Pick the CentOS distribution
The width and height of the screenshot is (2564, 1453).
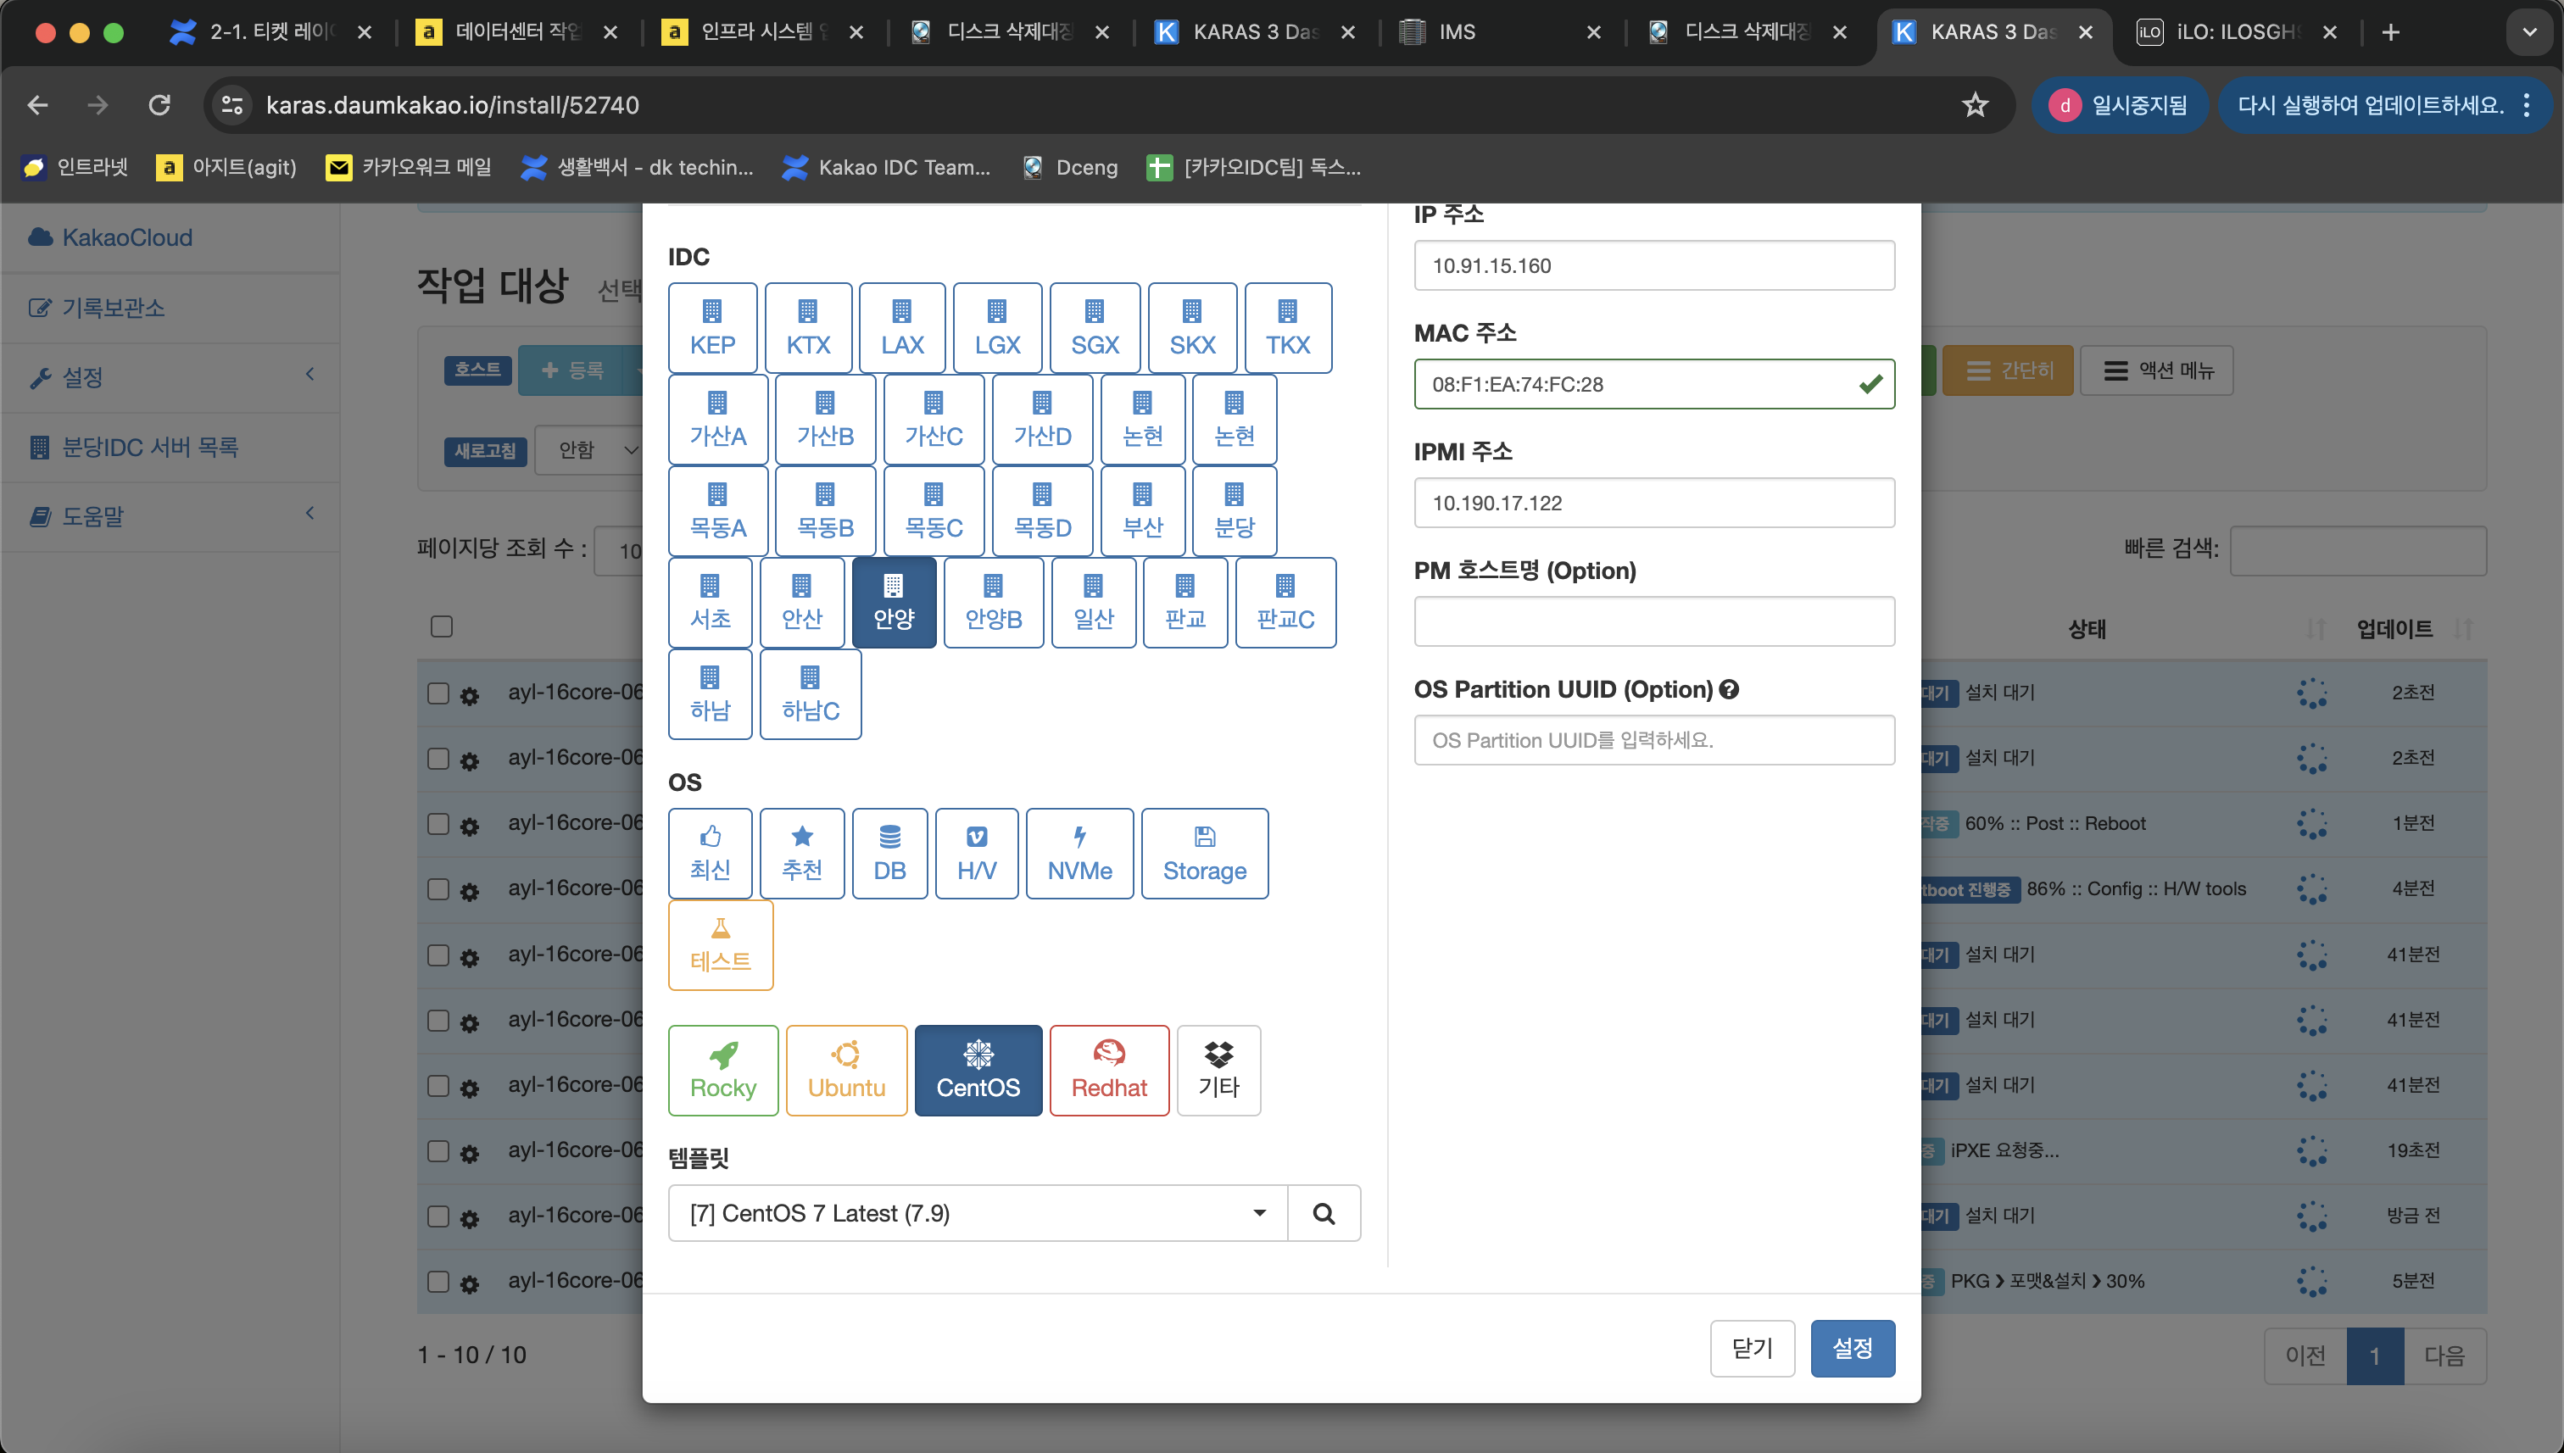point(978,1071)
